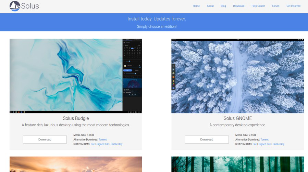Click the 'Install today. Updates forever.' banner text
This screenshot has width=308, height=172.
pyautogui.click(x=157, y=19)
